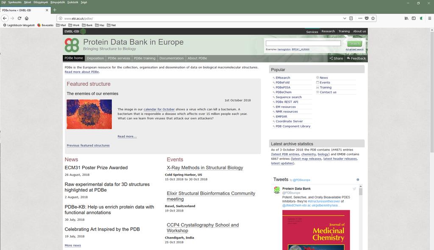Open the page actions three-dot menu
The height and width of the screenshot is (250, 434).
click(x=360, y=18)
